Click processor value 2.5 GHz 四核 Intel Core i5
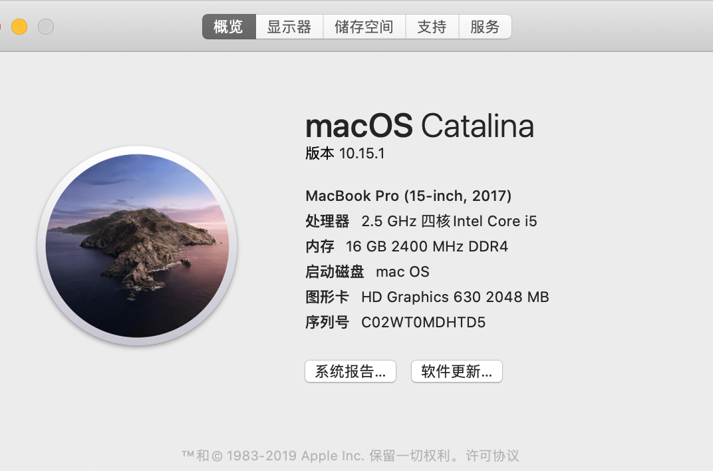The width and height of the screenshot is (713, 471). [449, 221]
